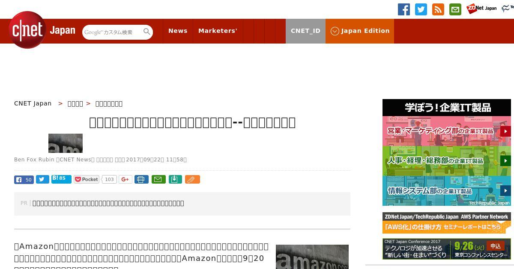Screen dimensions: 514x269
Task: Open the Marketers' menu
Action: [218, 31]
